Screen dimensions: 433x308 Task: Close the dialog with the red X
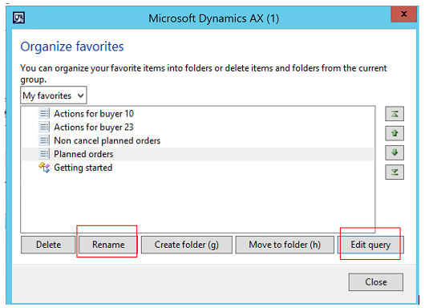pos(403,14)
